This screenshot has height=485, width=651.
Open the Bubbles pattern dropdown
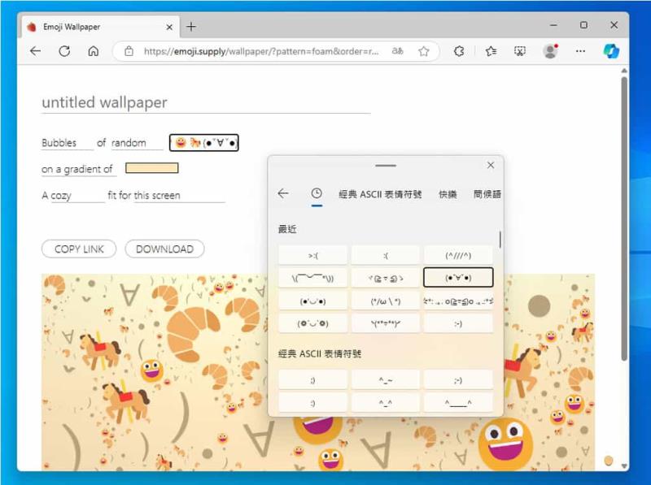point(68,143)
